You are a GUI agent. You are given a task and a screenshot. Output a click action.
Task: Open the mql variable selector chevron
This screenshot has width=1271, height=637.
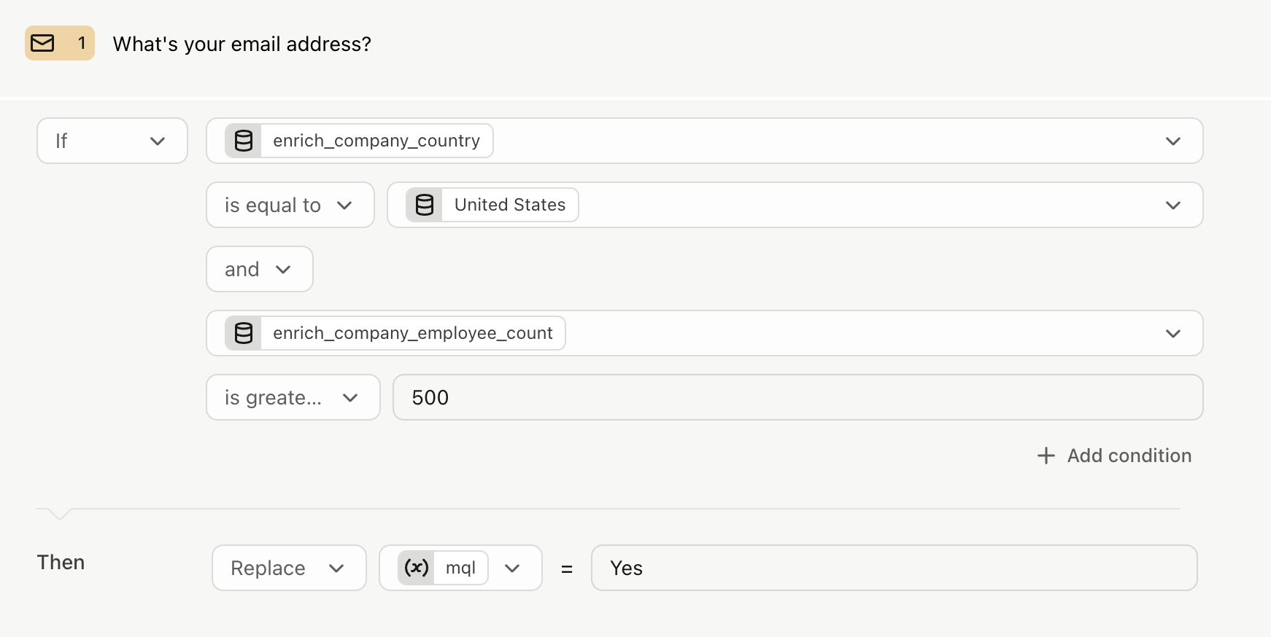click(512, 568)
